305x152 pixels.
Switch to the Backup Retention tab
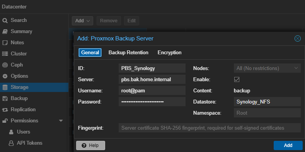tap(128, 52)
